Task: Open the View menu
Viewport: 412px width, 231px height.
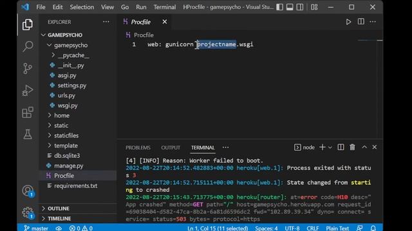Action: [108, 7]
